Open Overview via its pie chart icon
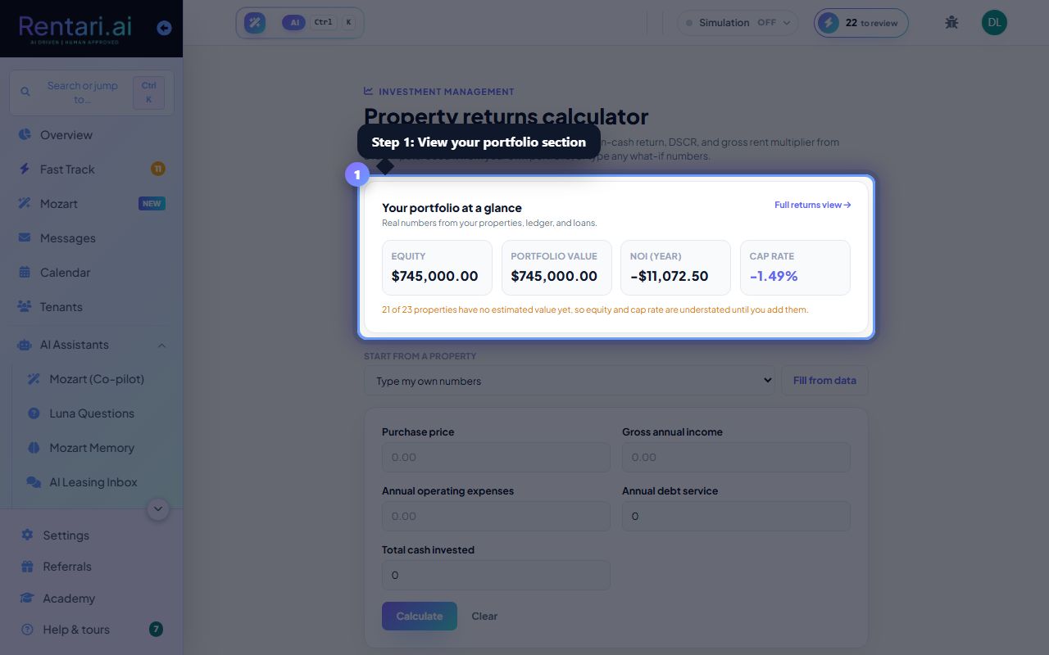Viewport: 1049px width, 655px height. point(25,135)
